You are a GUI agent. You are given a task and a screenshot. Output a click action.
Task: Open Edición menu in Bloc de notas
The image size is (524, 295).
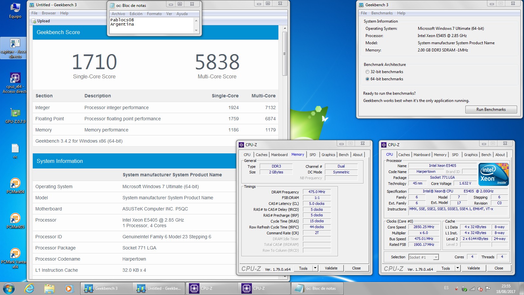pyautogui.click(x=136, y=14)
